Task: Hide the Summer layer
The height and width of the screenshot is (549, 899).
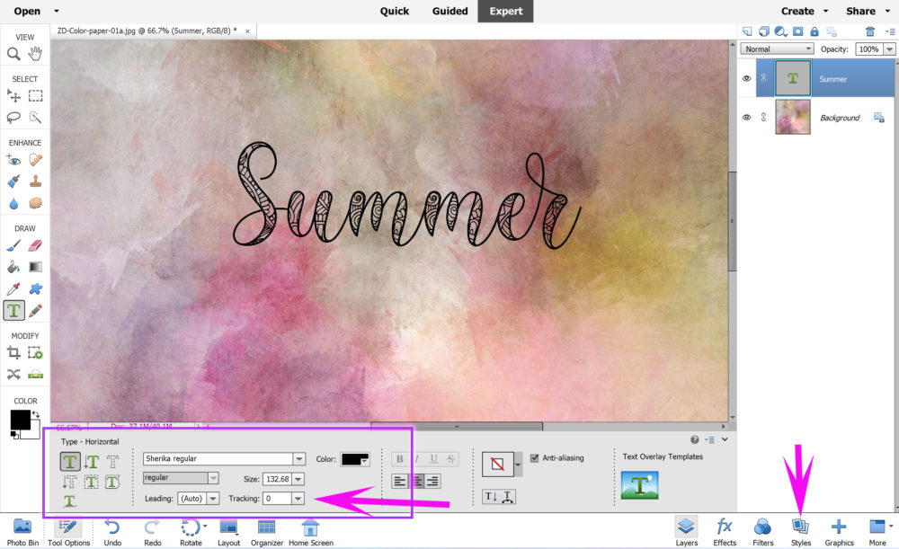Action: click(x=746, y=78)
